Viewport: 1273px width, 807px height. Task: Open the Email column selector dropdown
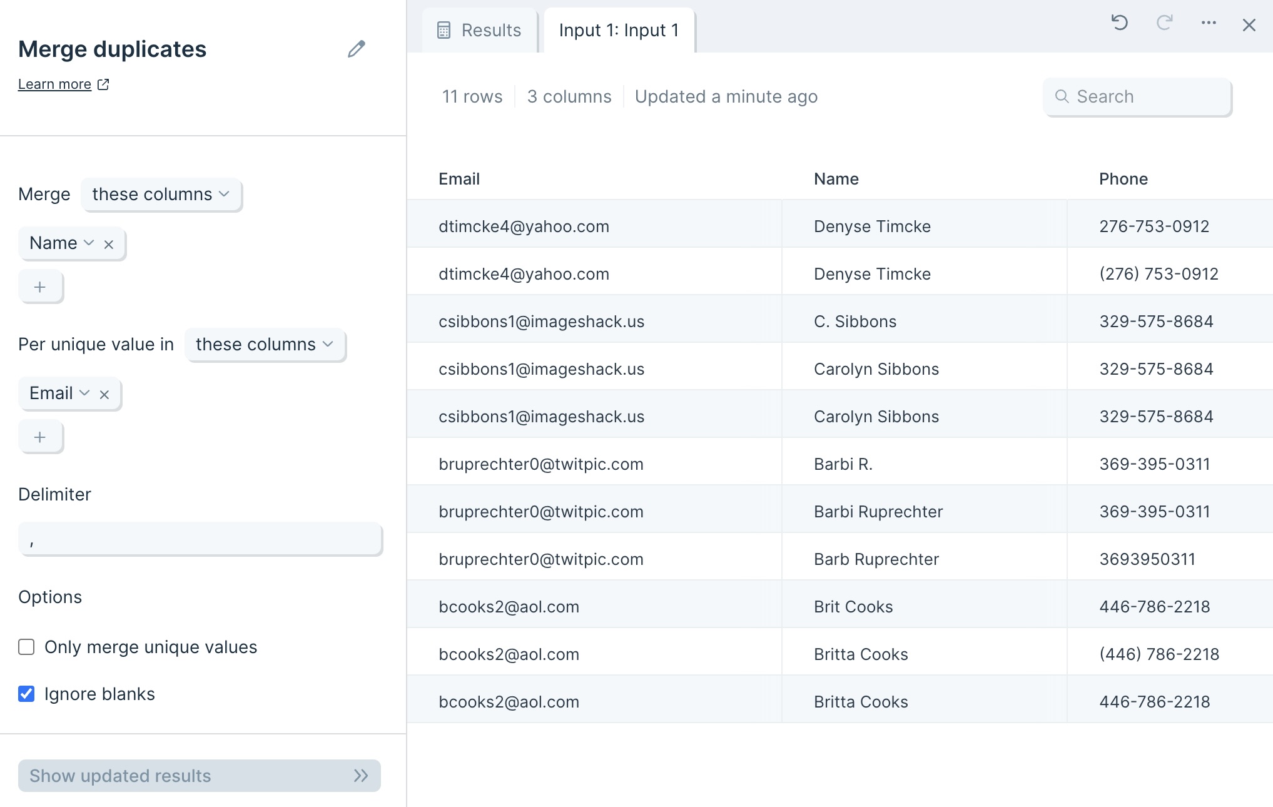[x=59, y=393]
